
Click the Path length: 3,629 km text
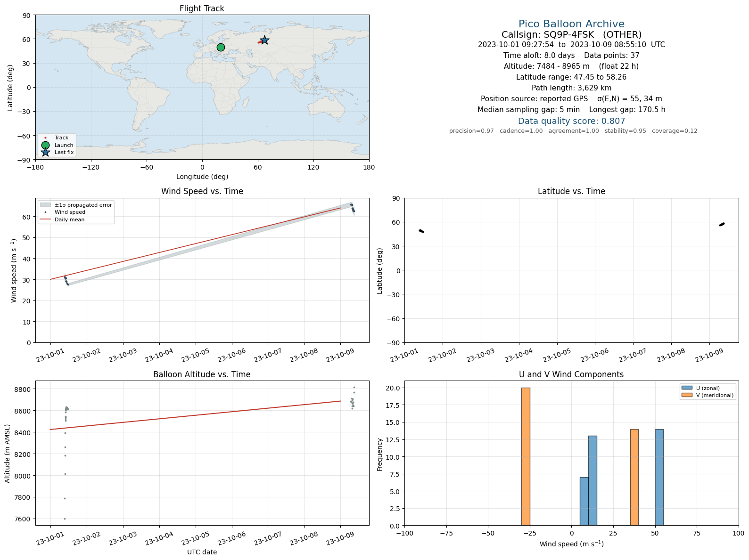571,88
